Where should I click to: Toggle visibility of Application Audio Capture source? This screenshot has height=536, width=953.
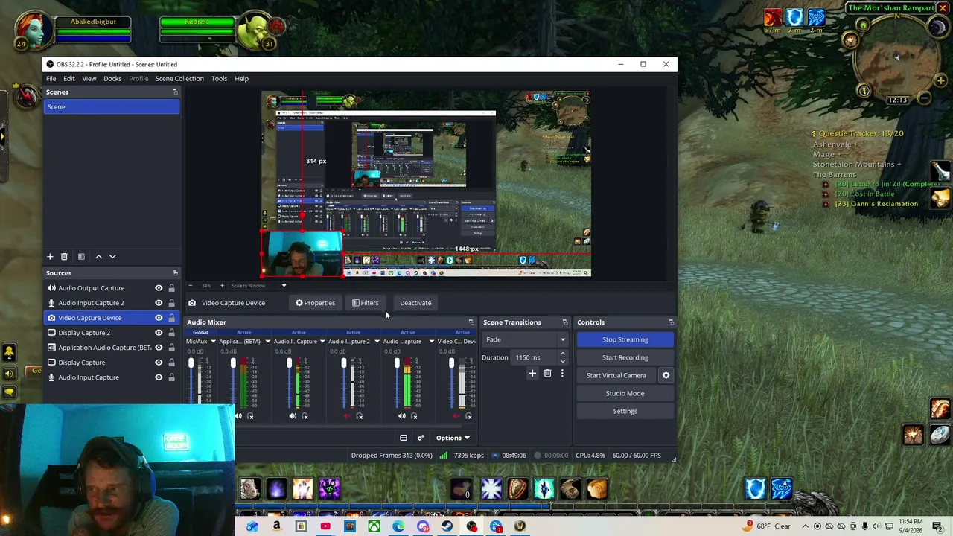point(159,348)
